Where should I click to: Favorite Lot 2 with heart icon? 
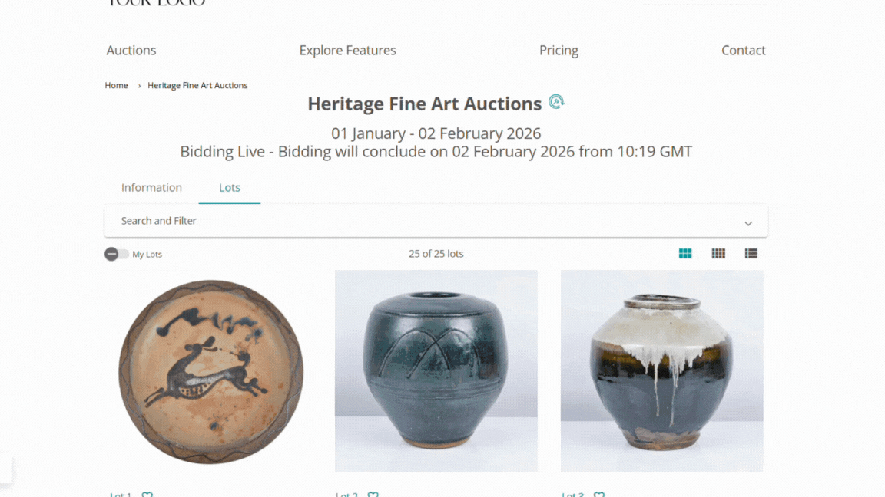373,495
